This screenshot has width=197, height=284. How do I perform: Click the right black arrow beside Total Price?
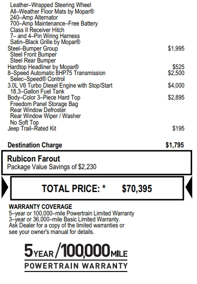tap(189, 188)
